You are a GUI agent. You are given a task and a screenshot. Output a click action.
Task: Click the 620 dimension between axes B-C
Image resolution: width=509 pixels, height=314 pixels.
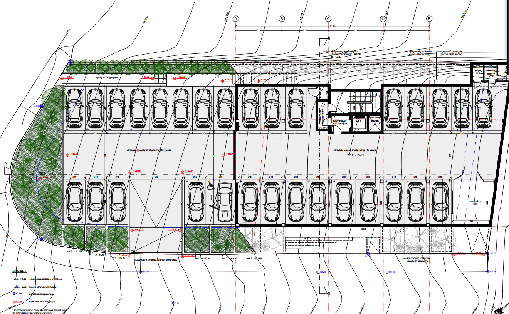coord(305,30)
